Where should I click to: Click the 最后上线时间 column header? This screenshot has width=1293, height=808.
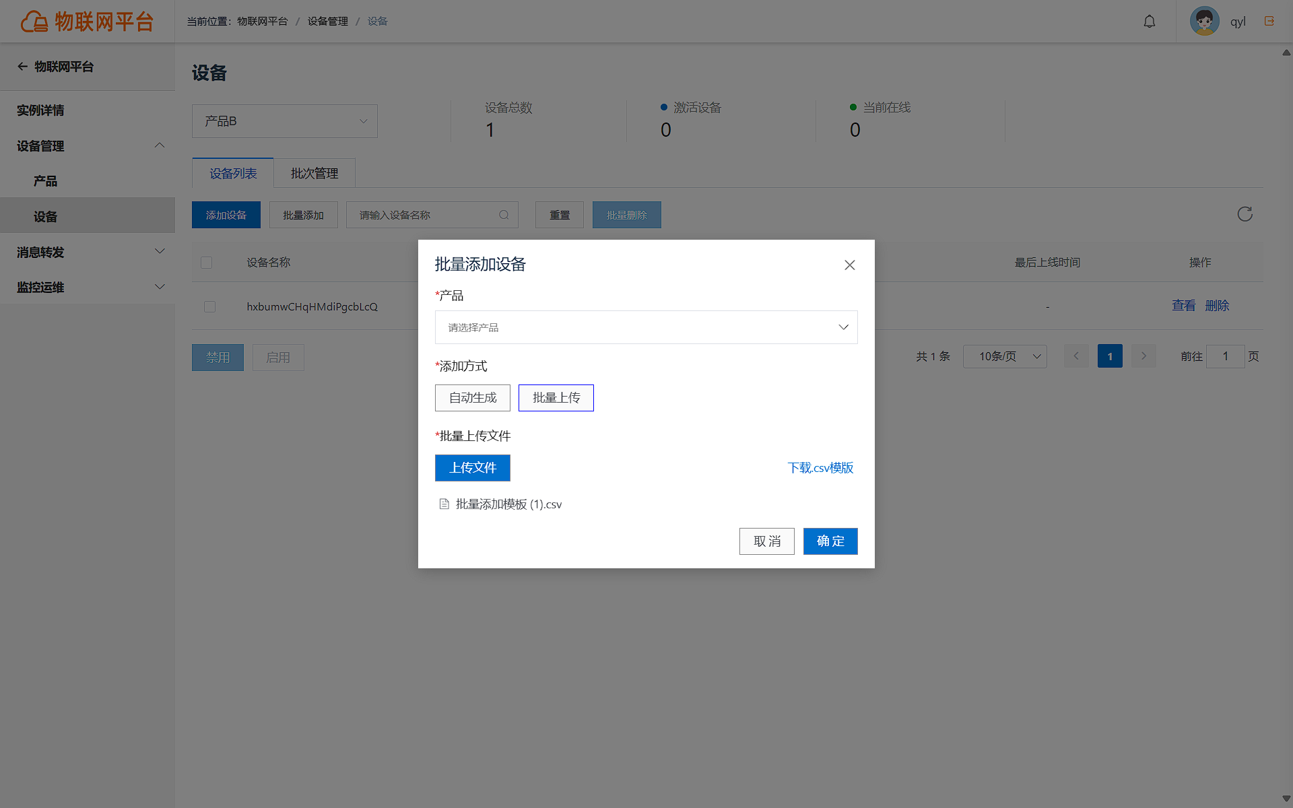[1047, 263]
